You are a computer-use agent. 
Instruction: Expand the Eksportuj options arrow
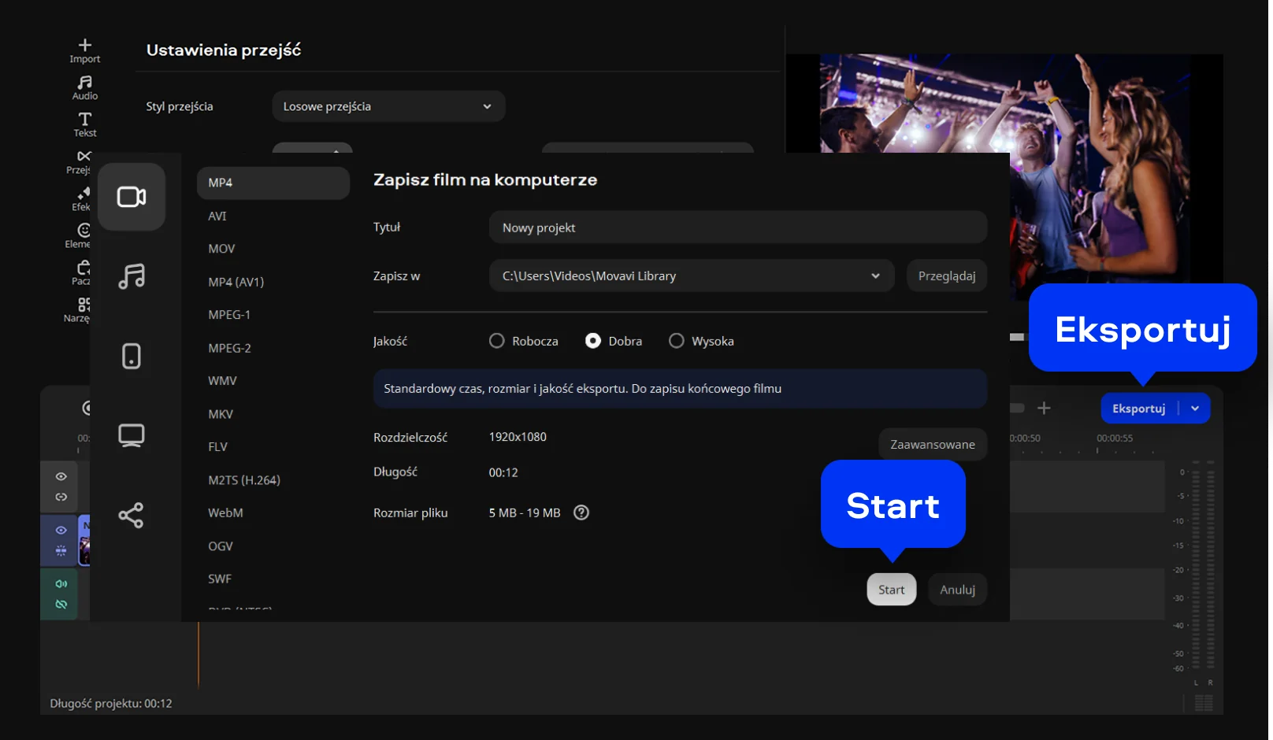tap(1195, 409)
